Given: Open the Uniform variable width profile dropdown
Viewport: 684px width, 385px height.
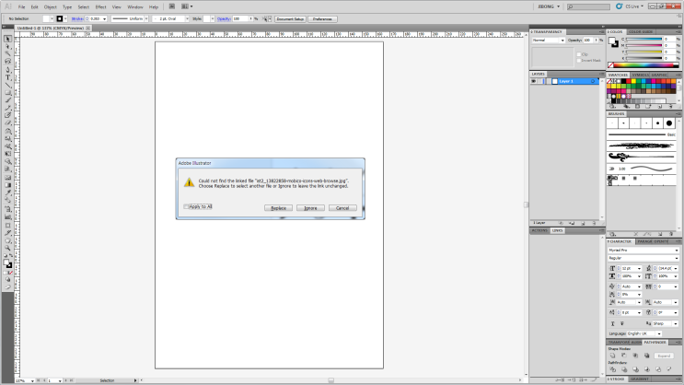Looking at the screenshot, I should [130, 18].
